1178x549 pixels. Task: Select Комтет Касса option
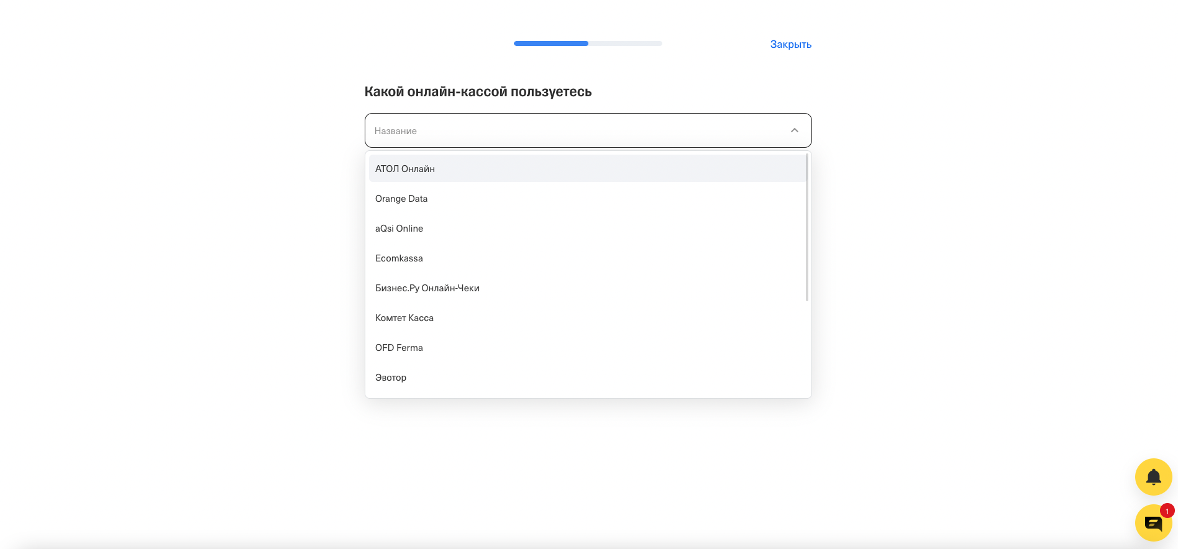[404, 318]
